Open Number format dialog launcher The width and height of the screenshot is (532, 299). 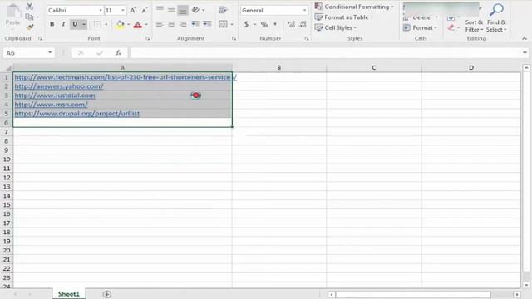click(x=307, y=39)
